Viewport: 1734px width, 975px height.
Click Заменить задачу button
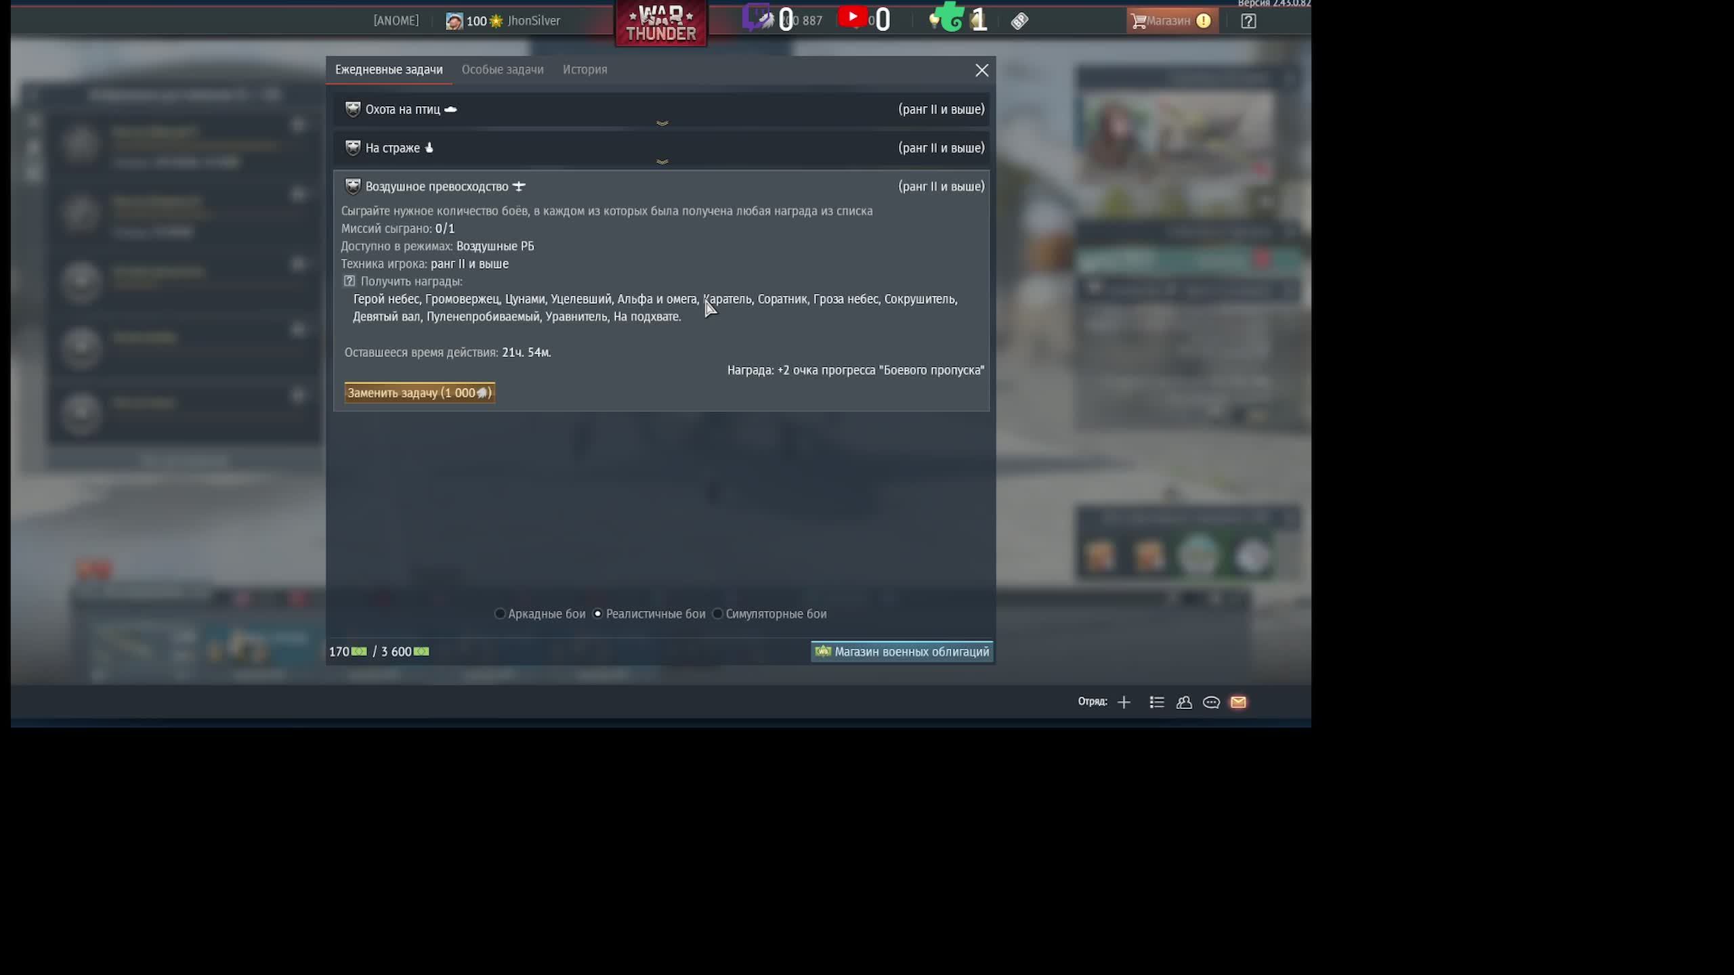point(419,393)
